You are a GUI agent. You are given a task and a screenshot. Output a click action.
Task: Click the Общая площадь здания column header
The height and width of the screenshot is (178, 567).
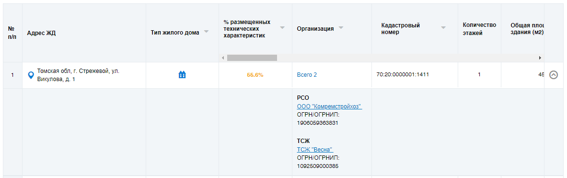click(527, 29)
